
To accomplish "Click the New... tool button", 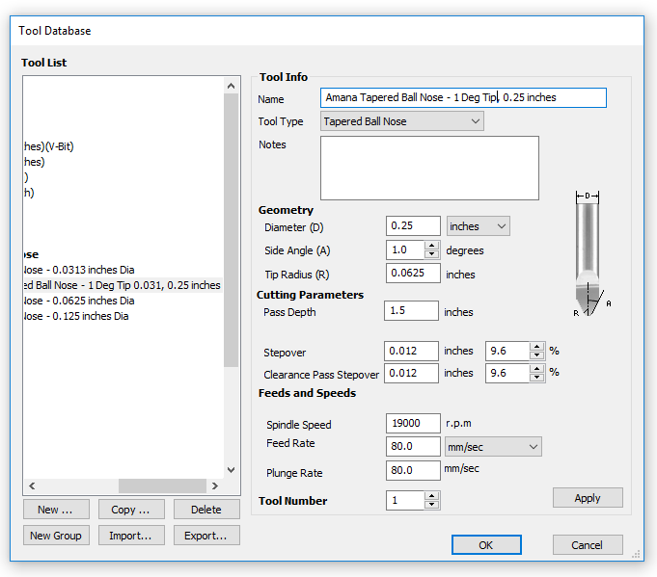I will (57, 510).
